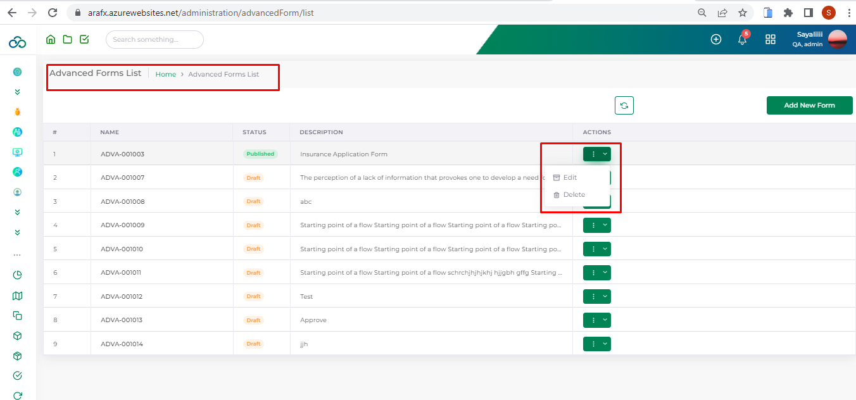Open the pie chart icon in sidebar
The image size is (856, 400).
click(x=18, y=275)
